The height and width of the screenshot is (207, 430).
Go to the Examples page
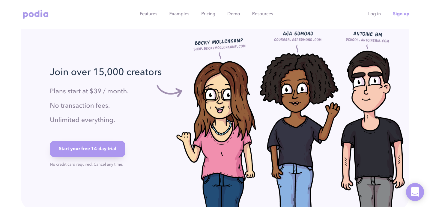(179, 14)
